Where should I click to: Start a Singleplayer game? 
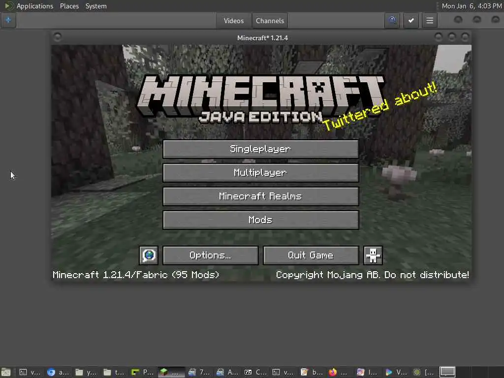[x=261, y=149]
